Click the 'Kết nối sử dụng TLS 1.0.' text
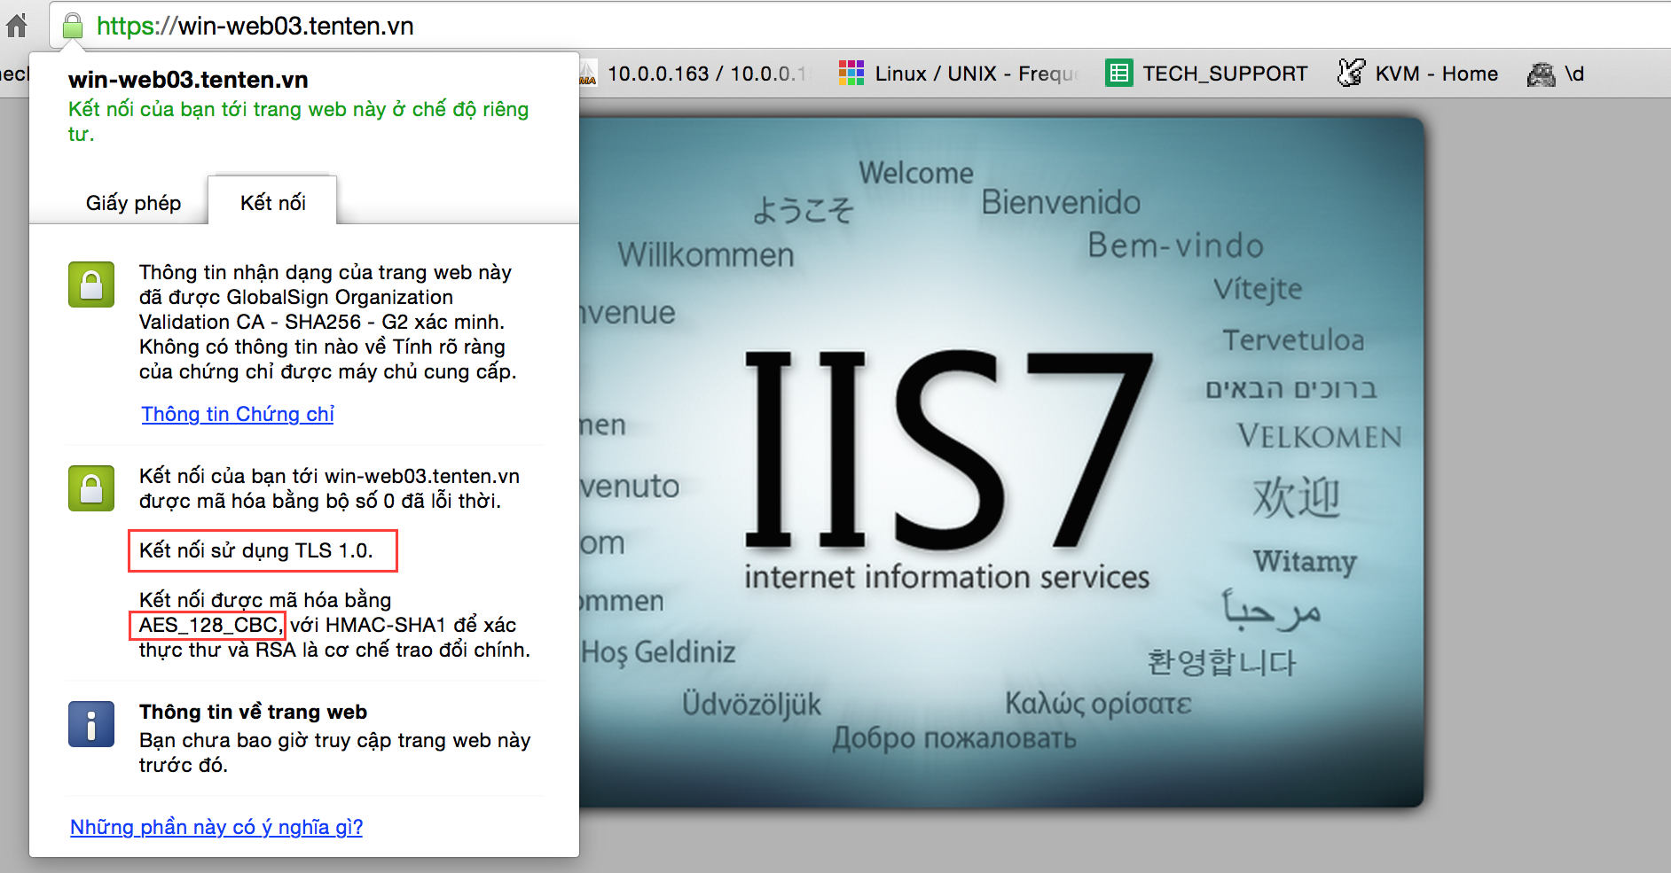1671x873 pixels. point(256,550)
